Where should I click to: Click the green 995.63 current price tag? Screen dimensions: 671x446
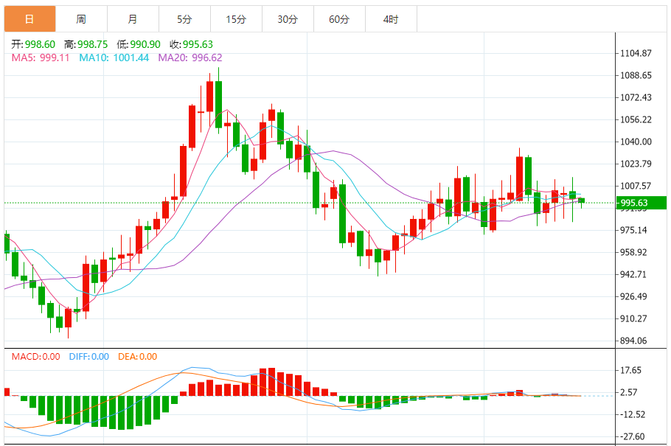(x=641, y=203)
